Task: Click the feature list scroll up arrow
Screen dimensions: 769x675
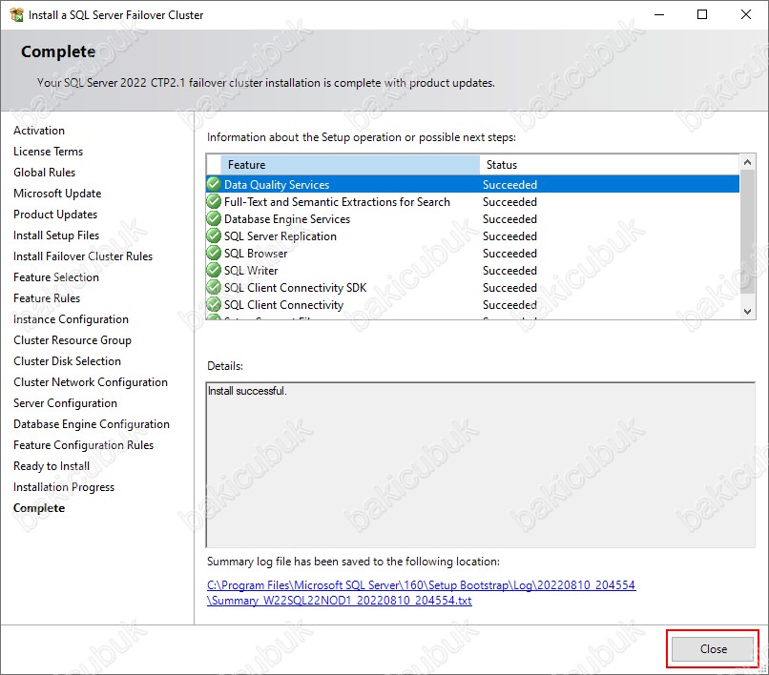Action: pyautogui.click(x=747, y=162)
